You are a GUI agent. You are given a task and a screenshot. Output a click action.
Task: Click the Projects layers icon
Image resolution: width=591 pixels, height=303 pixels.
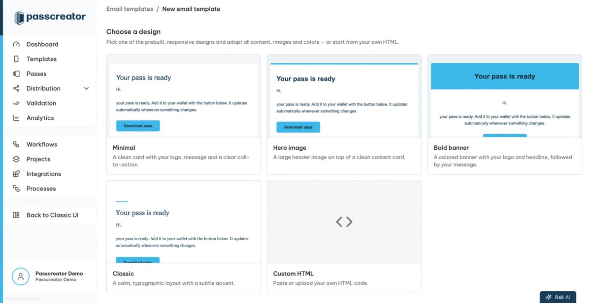pos(16,159)
